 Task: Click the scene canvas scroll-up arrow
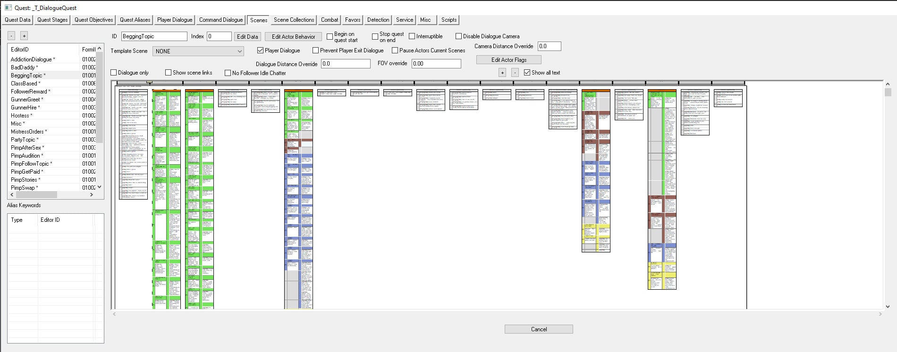tap(888, 84)
